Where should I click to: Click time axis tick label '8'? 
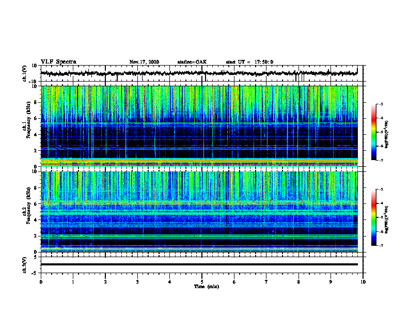(x=298, y=282)
